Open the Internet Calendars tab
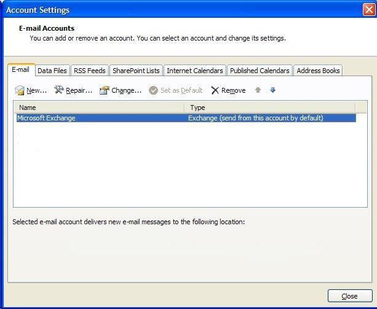 click(x=195, y=71)
